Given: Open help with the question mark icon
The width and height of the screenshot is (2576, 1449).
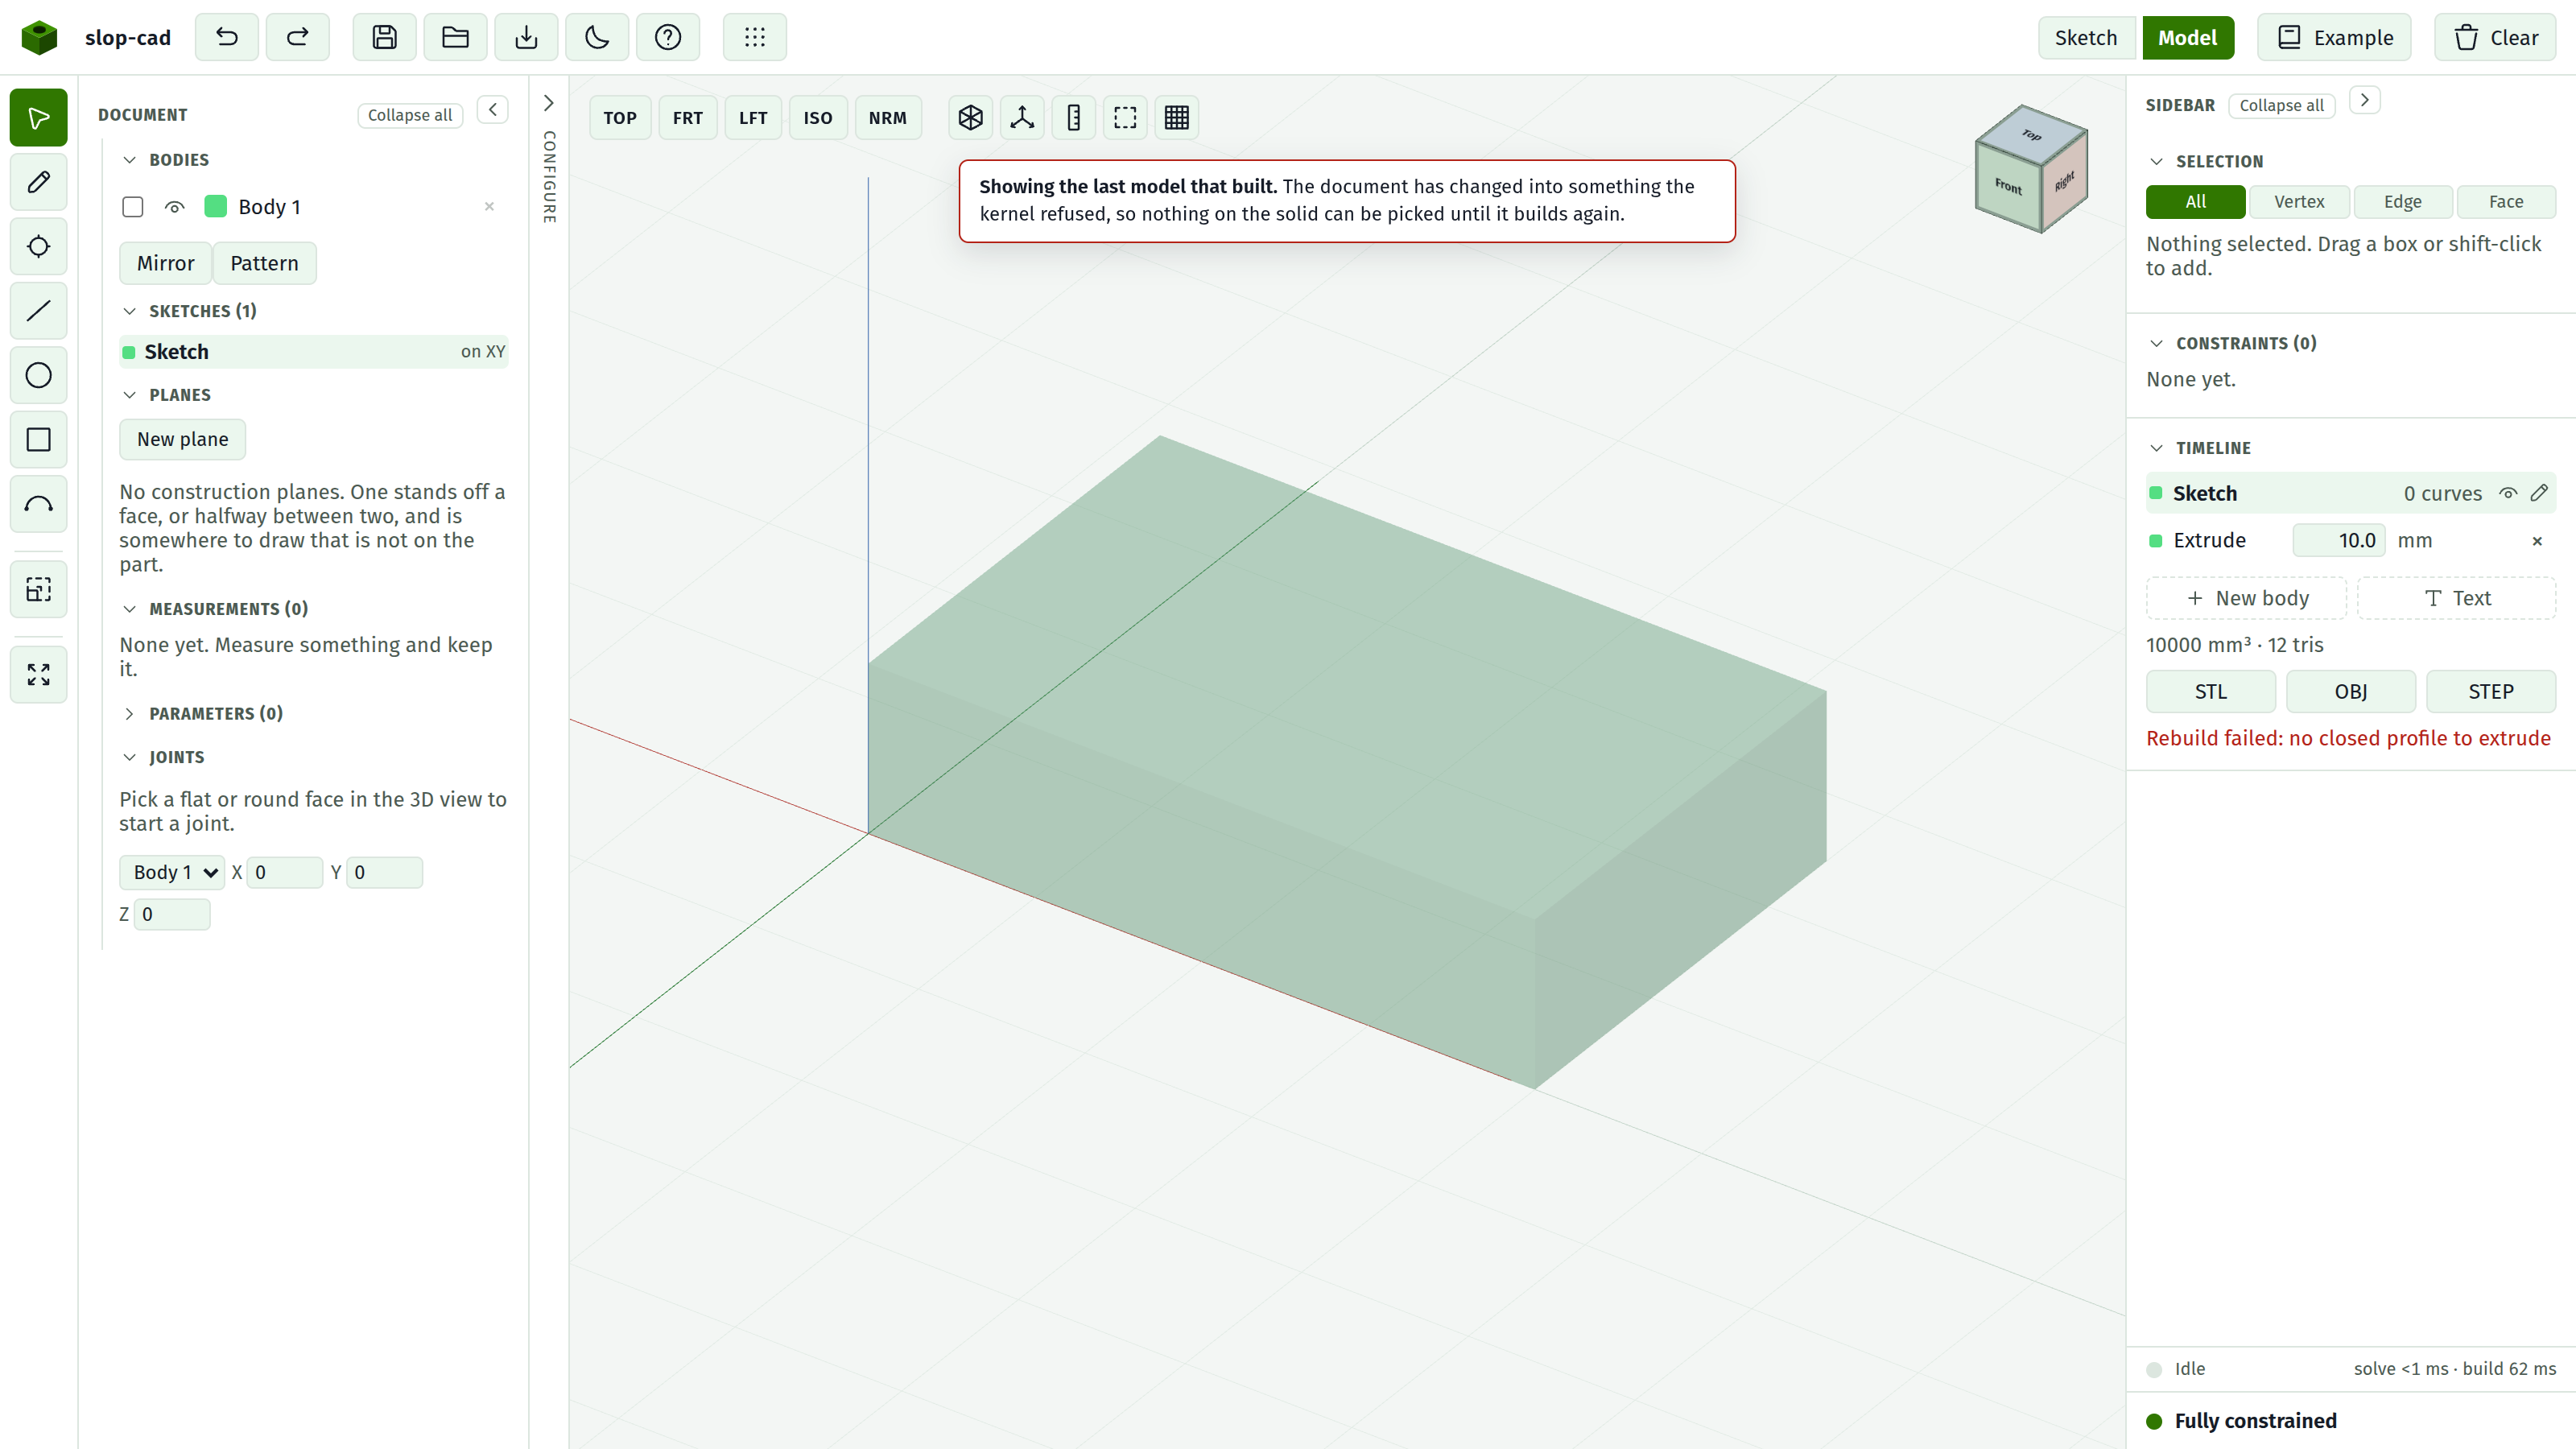Looking at the screenshot, I should pos(668,37).
